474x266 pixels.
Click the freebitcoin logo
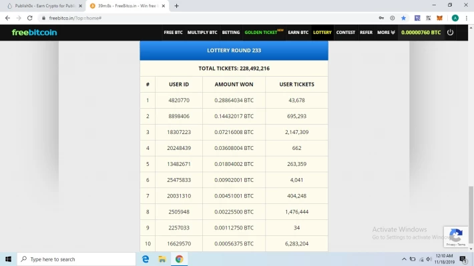click(34, 32)
